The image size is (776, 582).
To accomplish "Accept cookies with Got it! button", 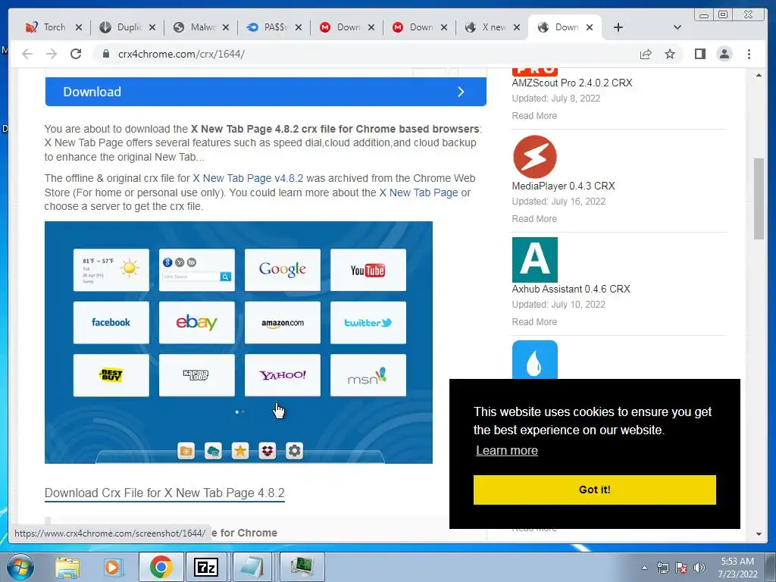I will pyautogui.click(x=594, y=490).
